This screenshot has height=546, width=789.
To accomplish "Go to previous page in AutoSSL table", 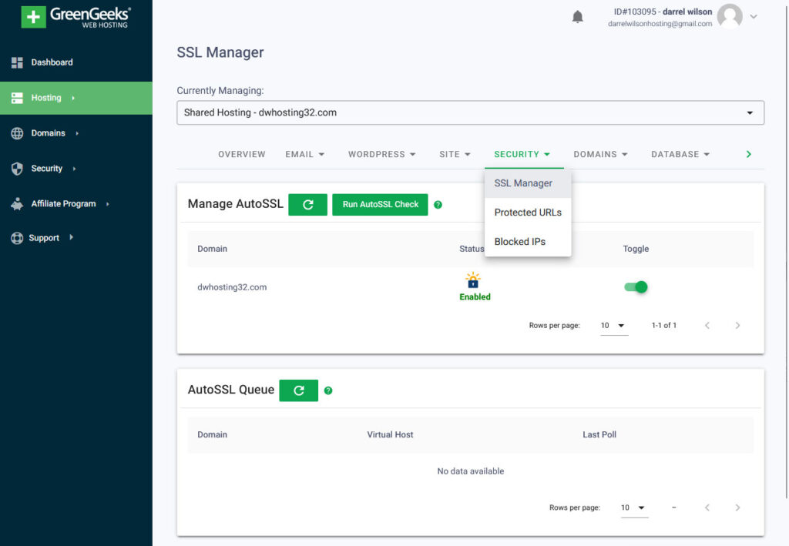I will (707, 325).
